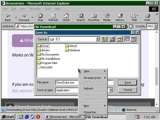The width and height of the screenshot is (160, 120).
Task: Click the Cancel button
Action: pyautogui.click(x=127, y=90)
